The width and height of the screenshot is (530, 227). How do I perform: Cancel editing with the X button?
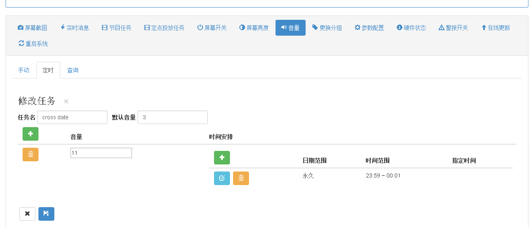pos(27,214)
